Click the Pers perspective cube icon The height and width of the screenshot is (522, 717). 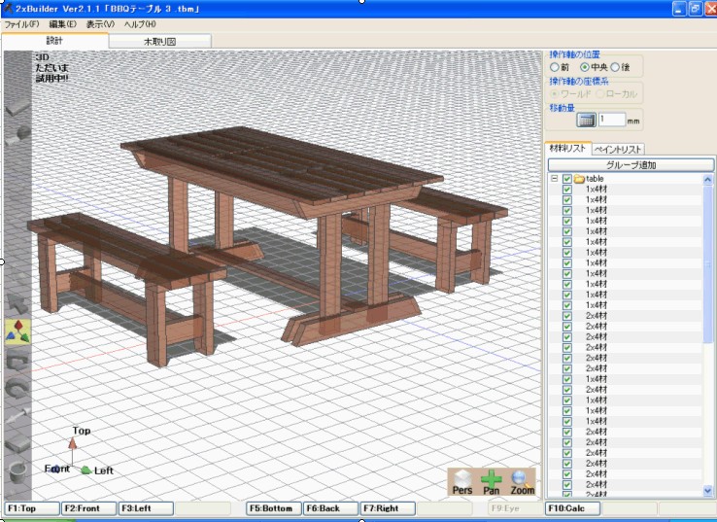pyautogui.click(x=462, y=478)
